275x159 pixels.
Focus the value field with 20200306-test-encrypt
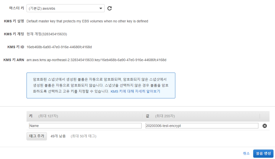[201, 126]
